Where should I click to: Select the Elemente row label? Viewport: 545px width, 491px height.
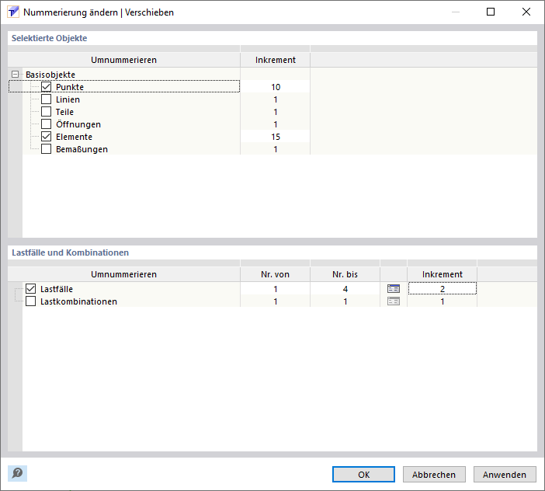(x=74, y=137)
